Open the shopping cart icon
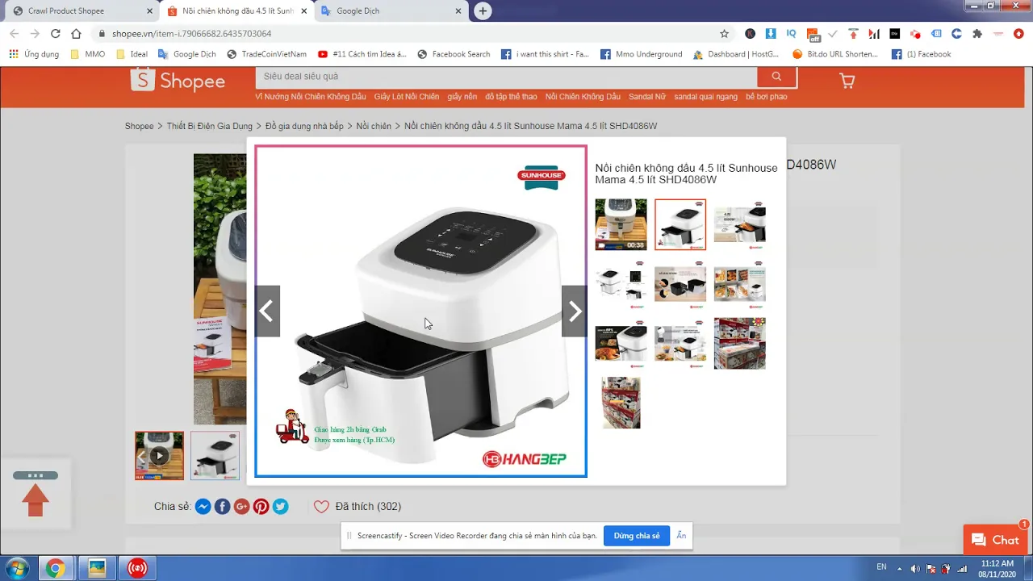 (x=847, y=81)
